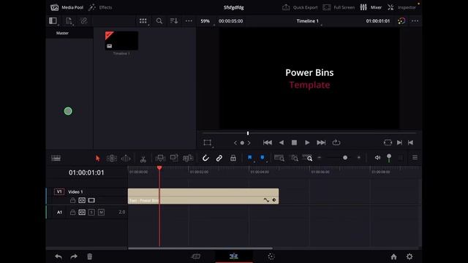Open the 59% viewer zoom dropdown

pyautogui.click(x=205, y=21)
